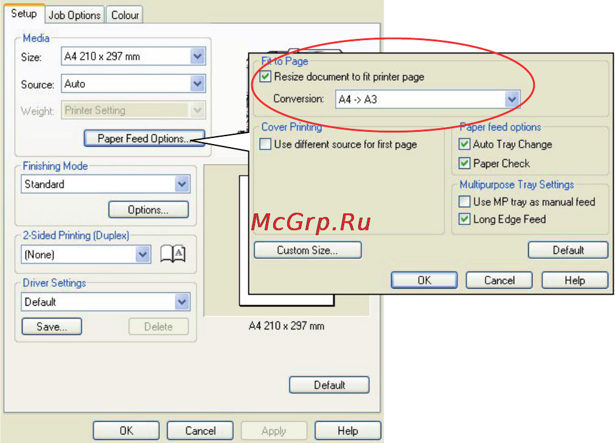Image resolution: width=615 pixels, height=443 pixels.
Task: Click Help in Paper Feed Options dialog
Action: [x=575, y=280]
